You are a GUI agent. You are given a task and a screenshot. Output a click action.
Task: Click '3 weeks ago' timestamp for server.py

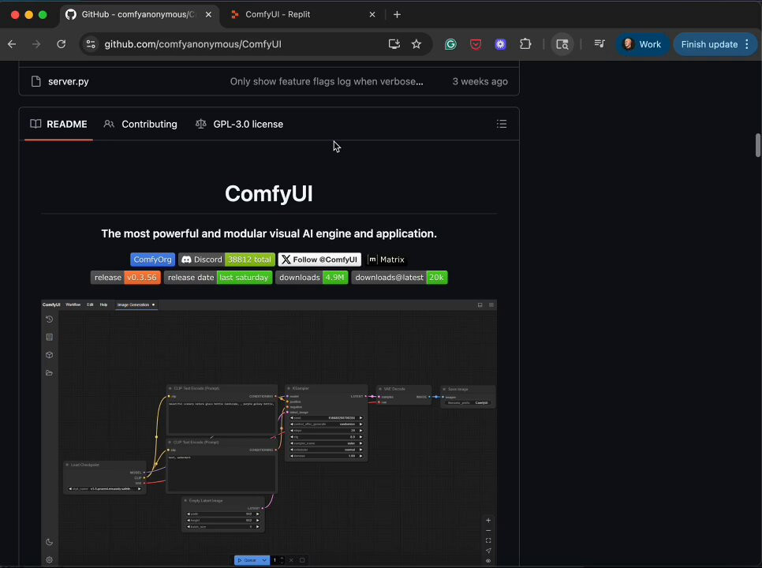480,81
